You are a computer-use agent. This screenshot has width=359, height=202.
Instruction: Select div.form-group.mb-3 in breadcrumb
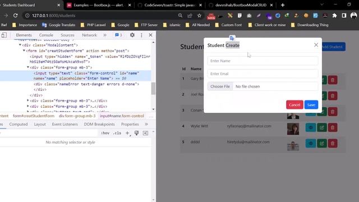77,116
